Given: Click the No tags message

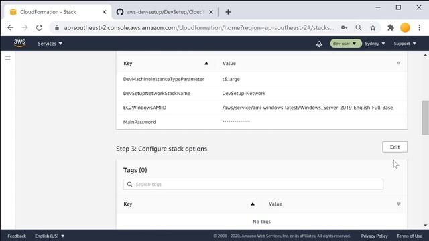Looking at the screenshot, I should [x=261, y=222].
